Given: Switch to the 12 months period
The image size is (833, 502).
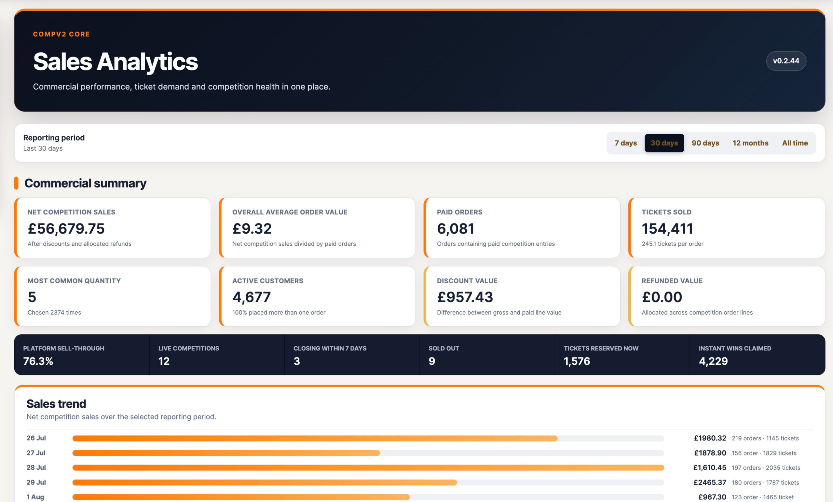Looking at the screenshot, I should coord(750,143).
